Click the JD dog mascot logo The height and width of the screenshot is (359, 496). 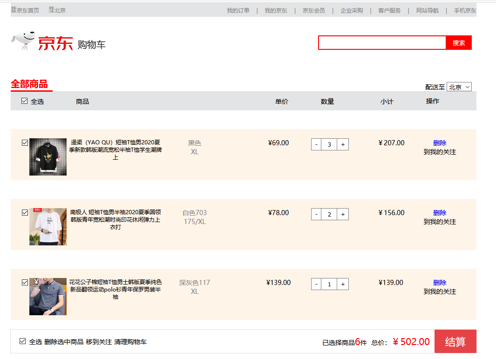23,41
